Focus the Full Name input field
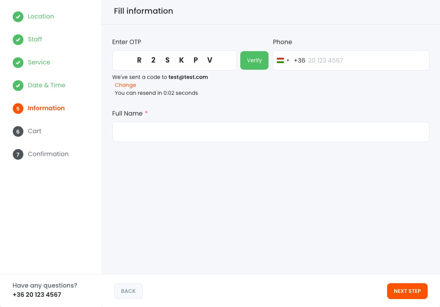The image size is (440, 307). coord(271,132)
